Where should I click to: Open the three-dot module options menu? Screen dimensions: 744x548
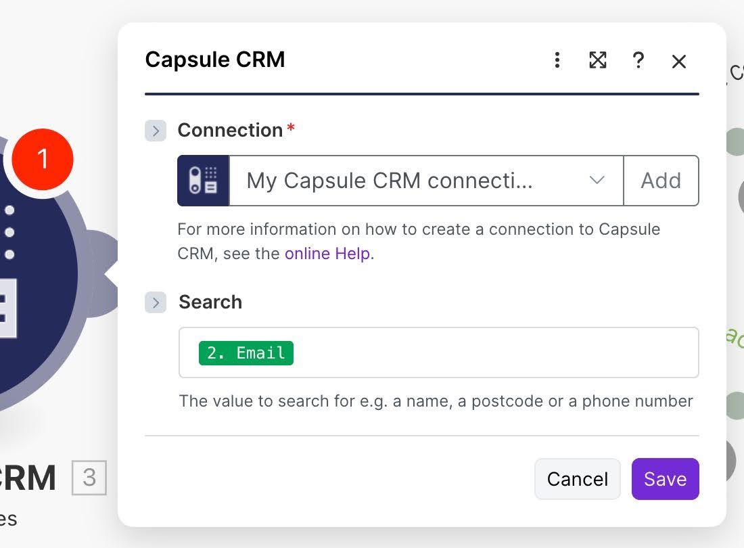click(x=557, y=61)
